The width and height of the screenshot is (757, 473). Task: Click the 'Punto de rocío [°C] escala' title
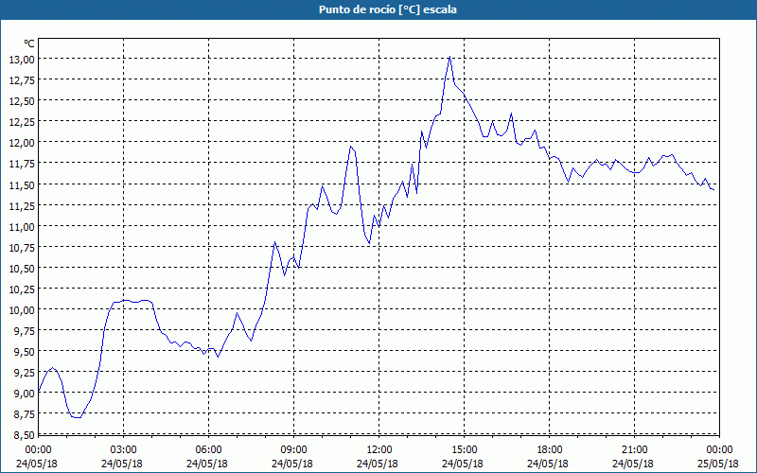pos(388,9)
